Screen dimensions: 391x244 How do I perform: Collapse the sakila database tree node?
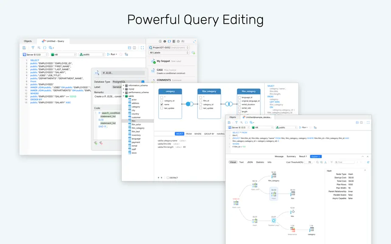pyautogui.click(x=123, y=96)
